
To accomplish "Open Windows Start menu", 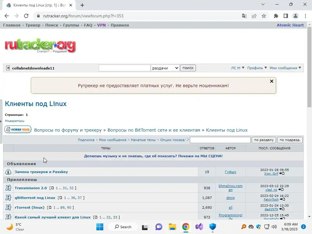I will point(100,227).
